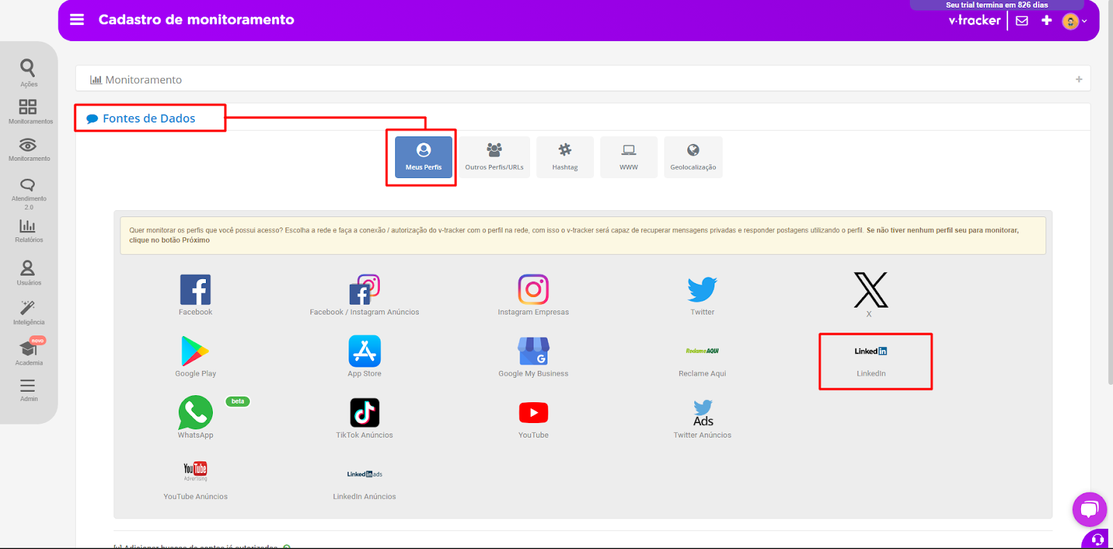Click the trial ends in 826 days notice
Screen dimensions: 1113x549
pos(997,5)
